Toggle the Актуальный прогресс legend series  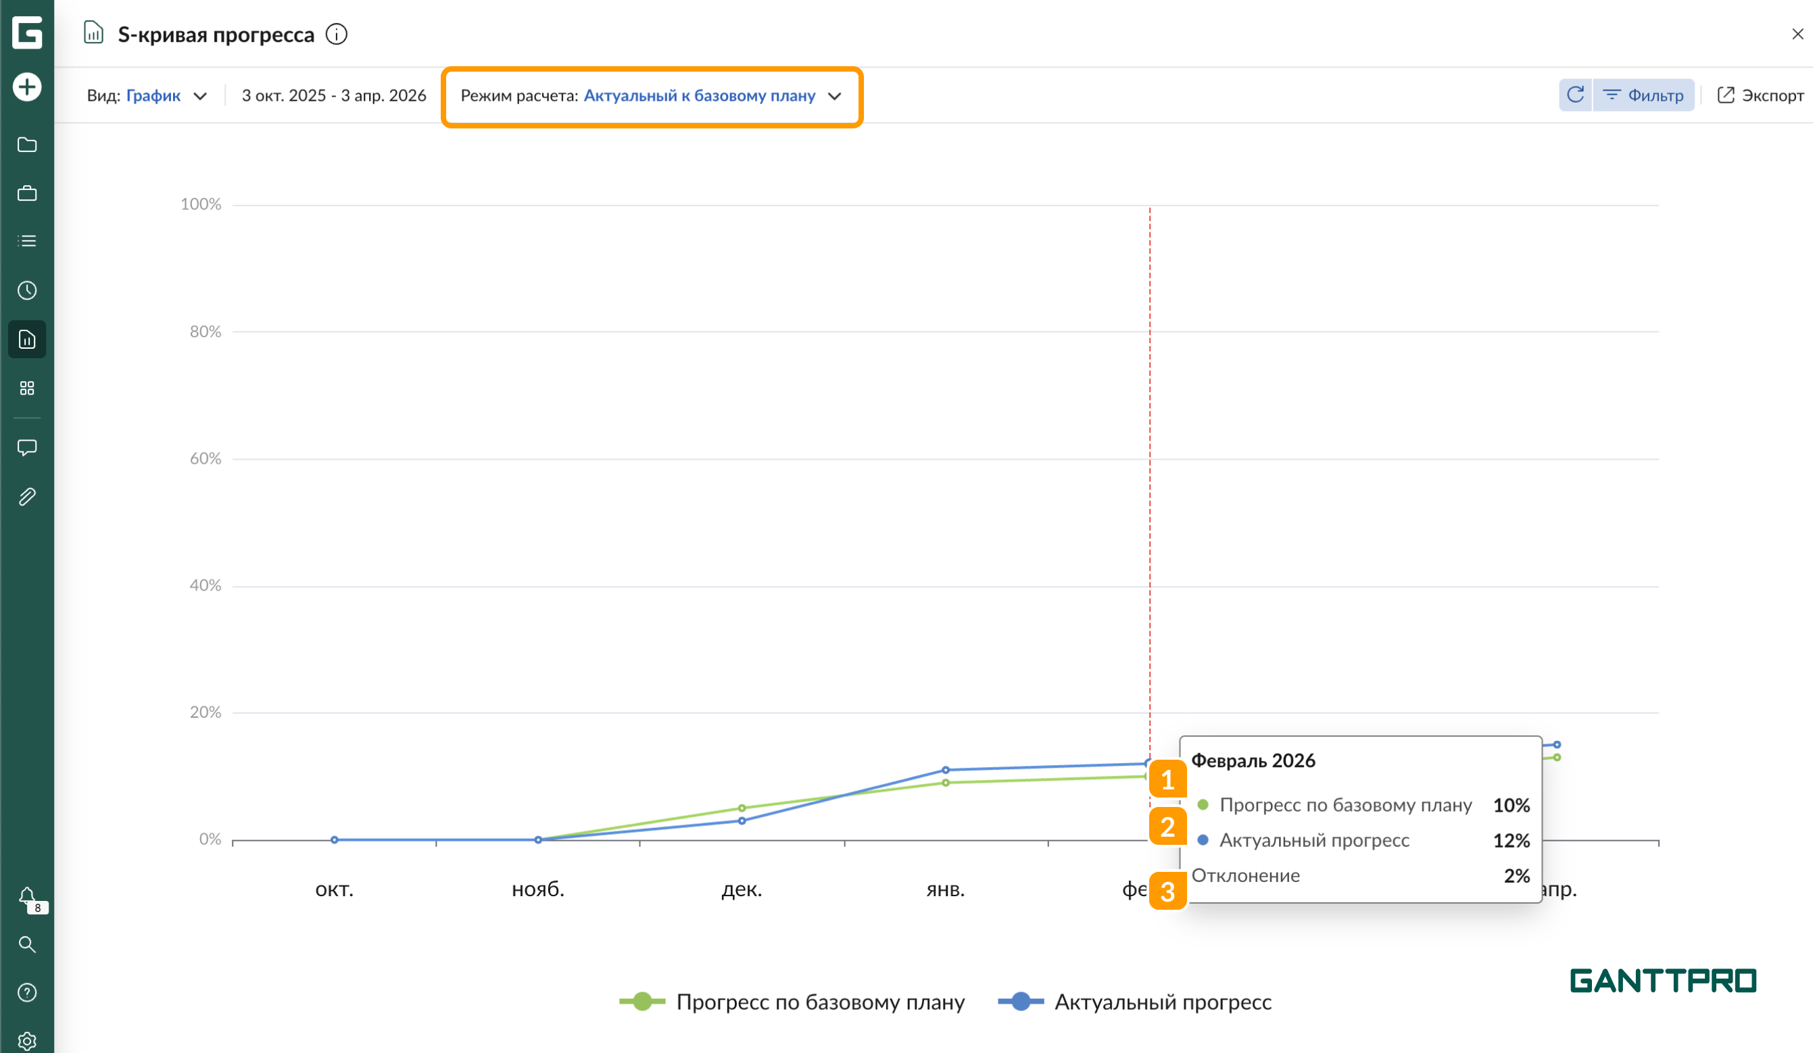coord(1134,1001)
